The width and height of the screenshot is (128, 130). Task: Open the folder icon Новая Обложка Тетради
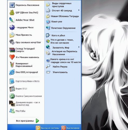click(x=48, y=16)
